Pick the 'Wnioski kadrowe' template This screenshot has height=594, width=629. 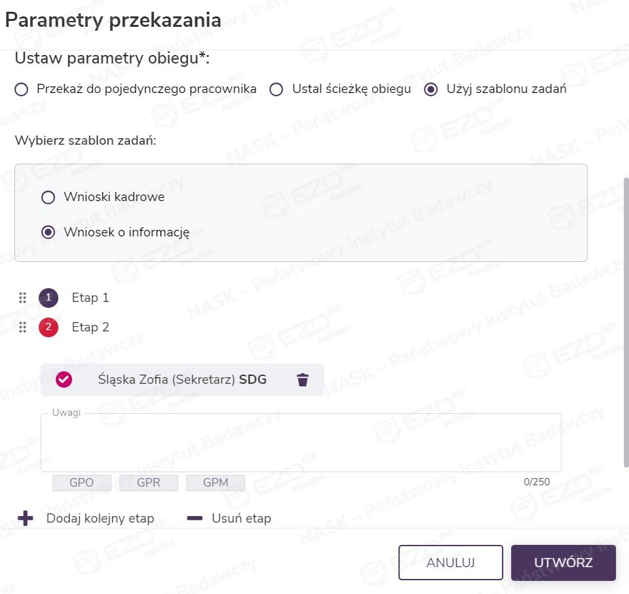tap(48, 197)
